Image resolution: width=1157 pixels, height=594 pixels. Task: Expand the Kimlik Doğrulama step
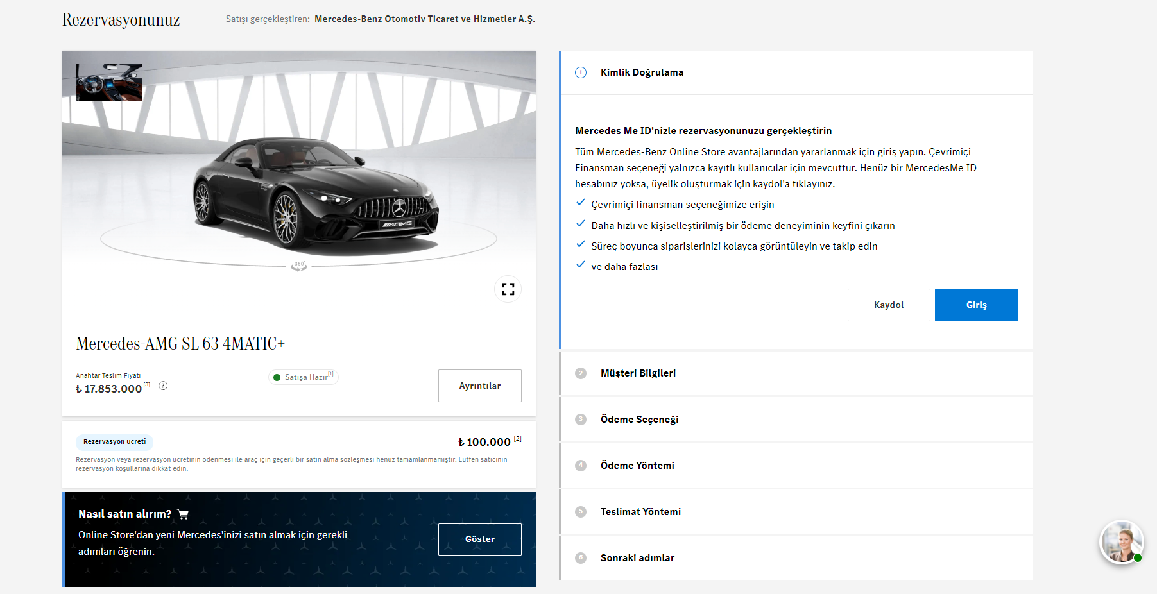tap(796, 72)
